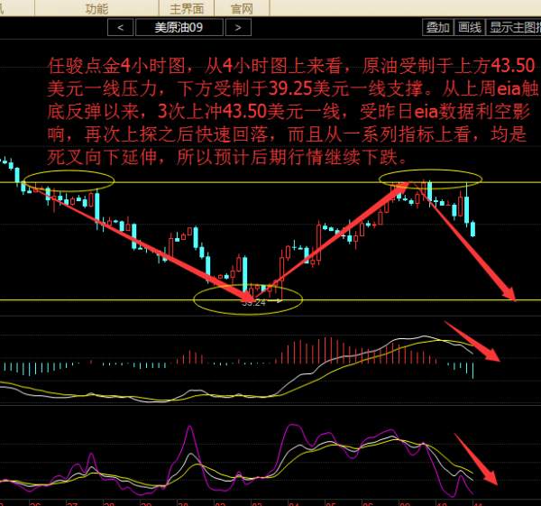The height and width of the screenshot is (506, 541).
Task: Go to next instrument with right arrow
Action: [x=238, y=28]
